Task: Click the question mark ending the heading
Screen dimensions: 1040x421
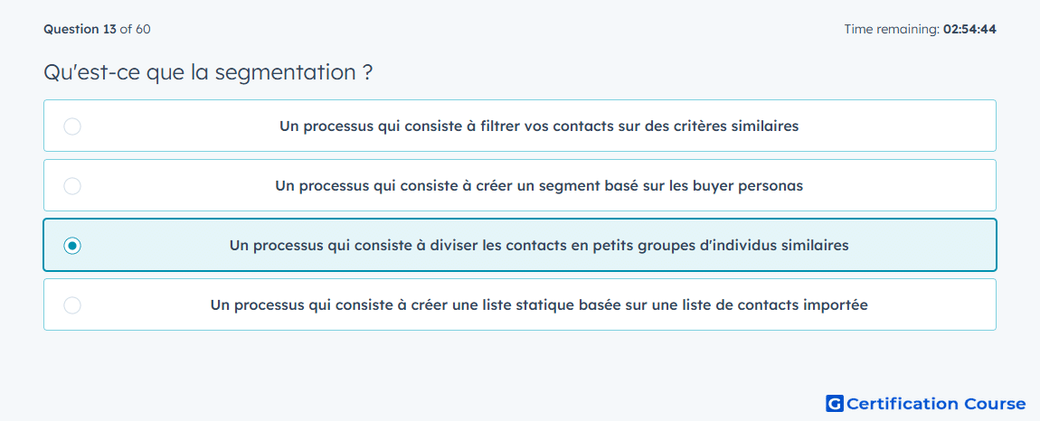Action: (x=367, y=72)
